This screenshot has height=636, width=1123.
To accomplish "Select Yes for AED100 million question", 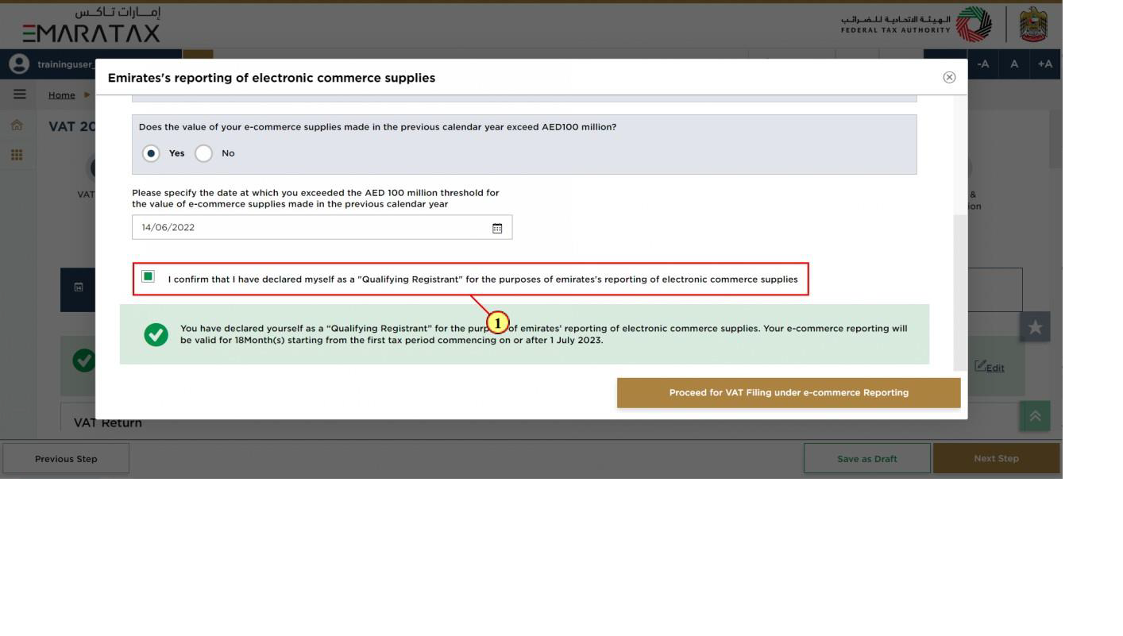I will click(x=151, y=153).
